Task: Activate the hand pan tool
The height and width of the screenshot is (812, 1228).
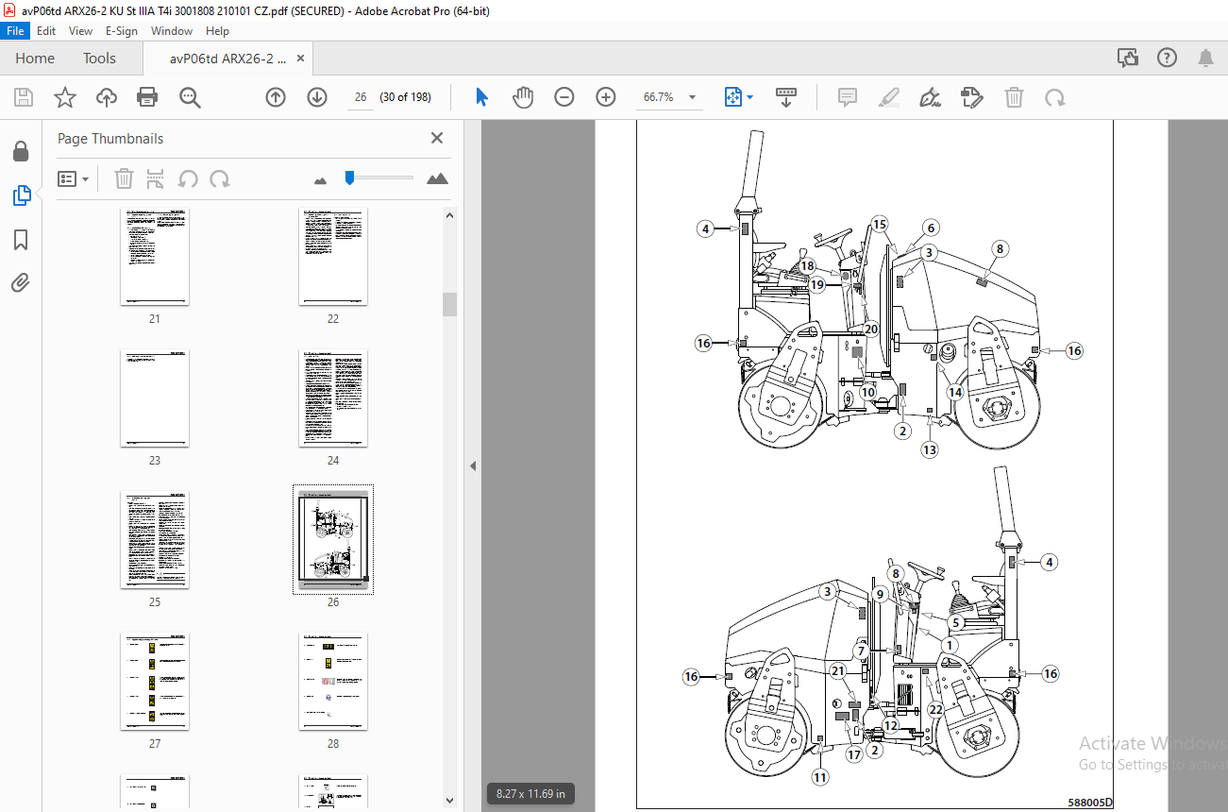Action: point(523,97)
